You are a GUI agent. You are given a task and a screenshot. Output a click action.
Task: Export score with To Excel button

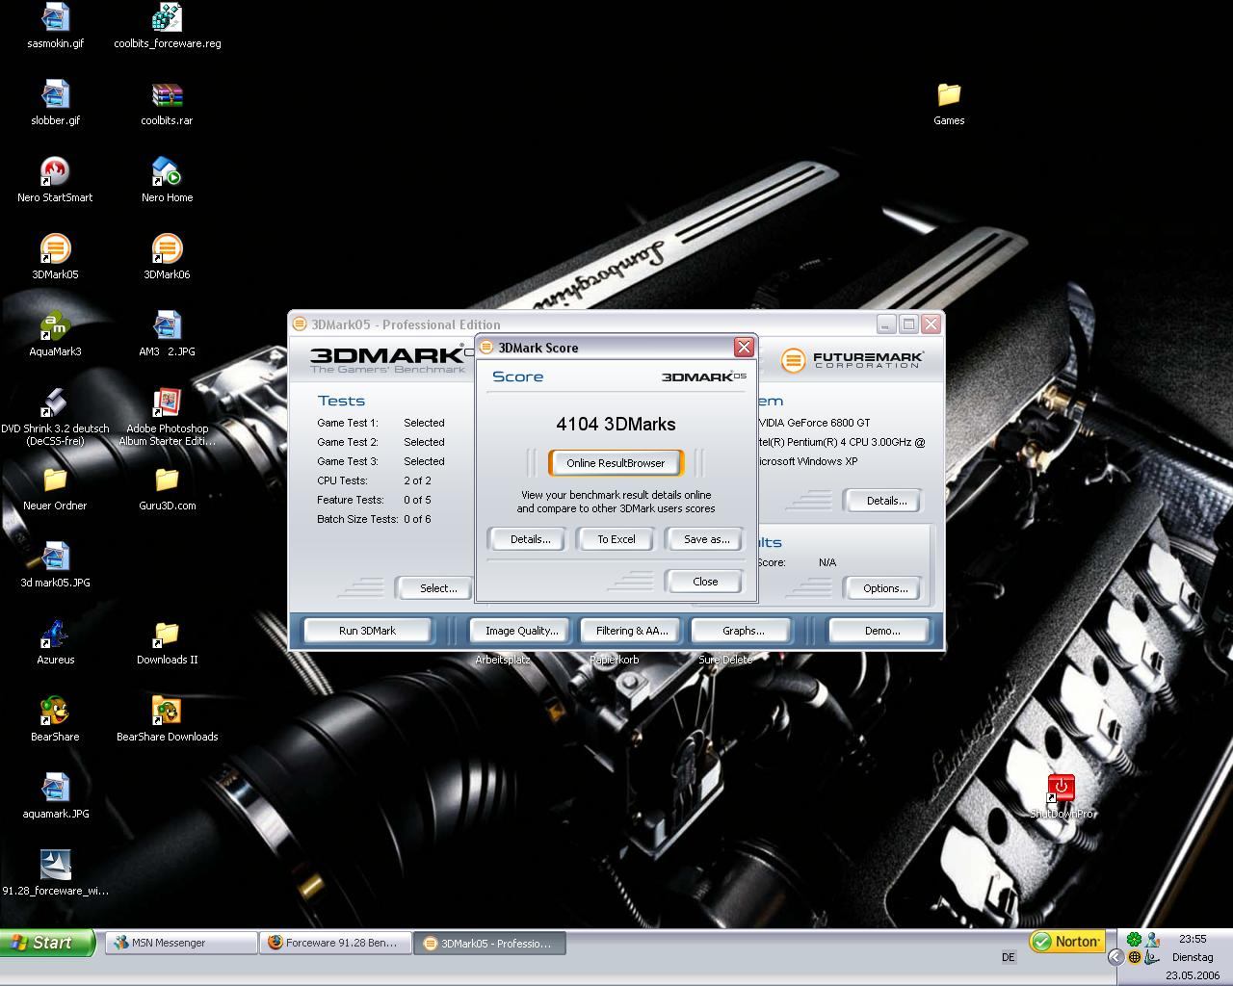(x=616, y=539)
